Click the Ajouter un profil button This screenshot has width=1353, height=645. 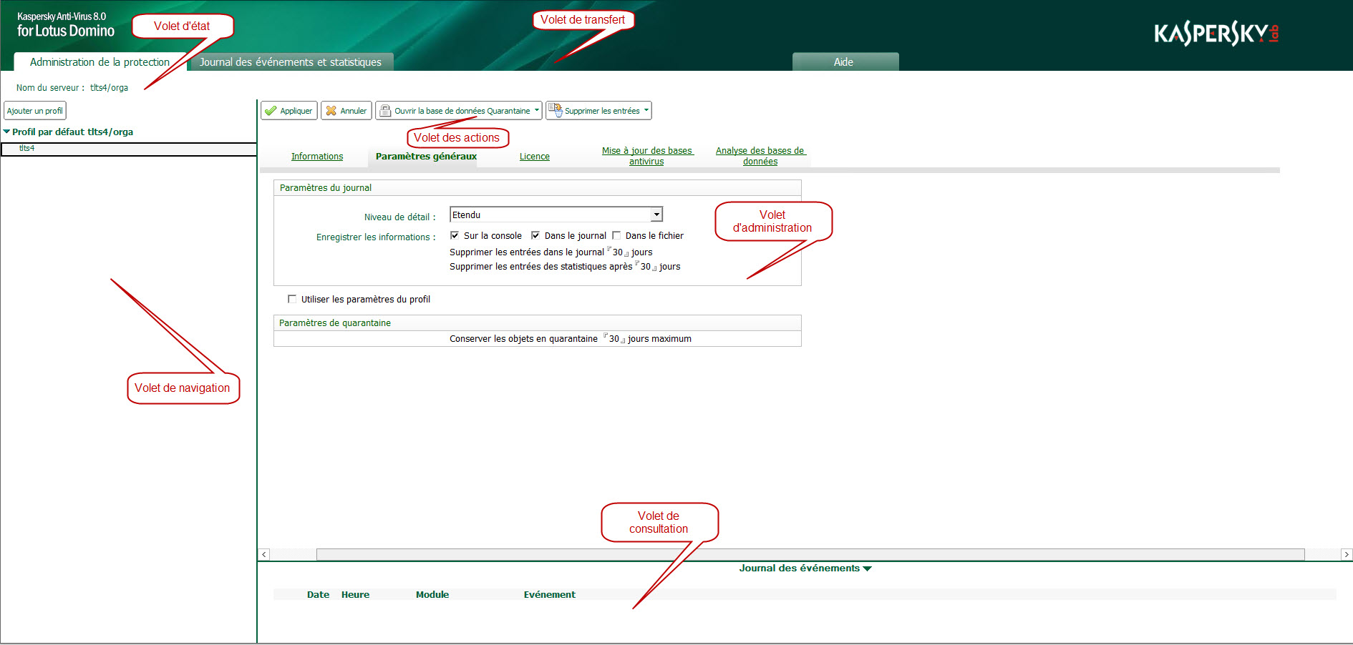coord(35,111)
